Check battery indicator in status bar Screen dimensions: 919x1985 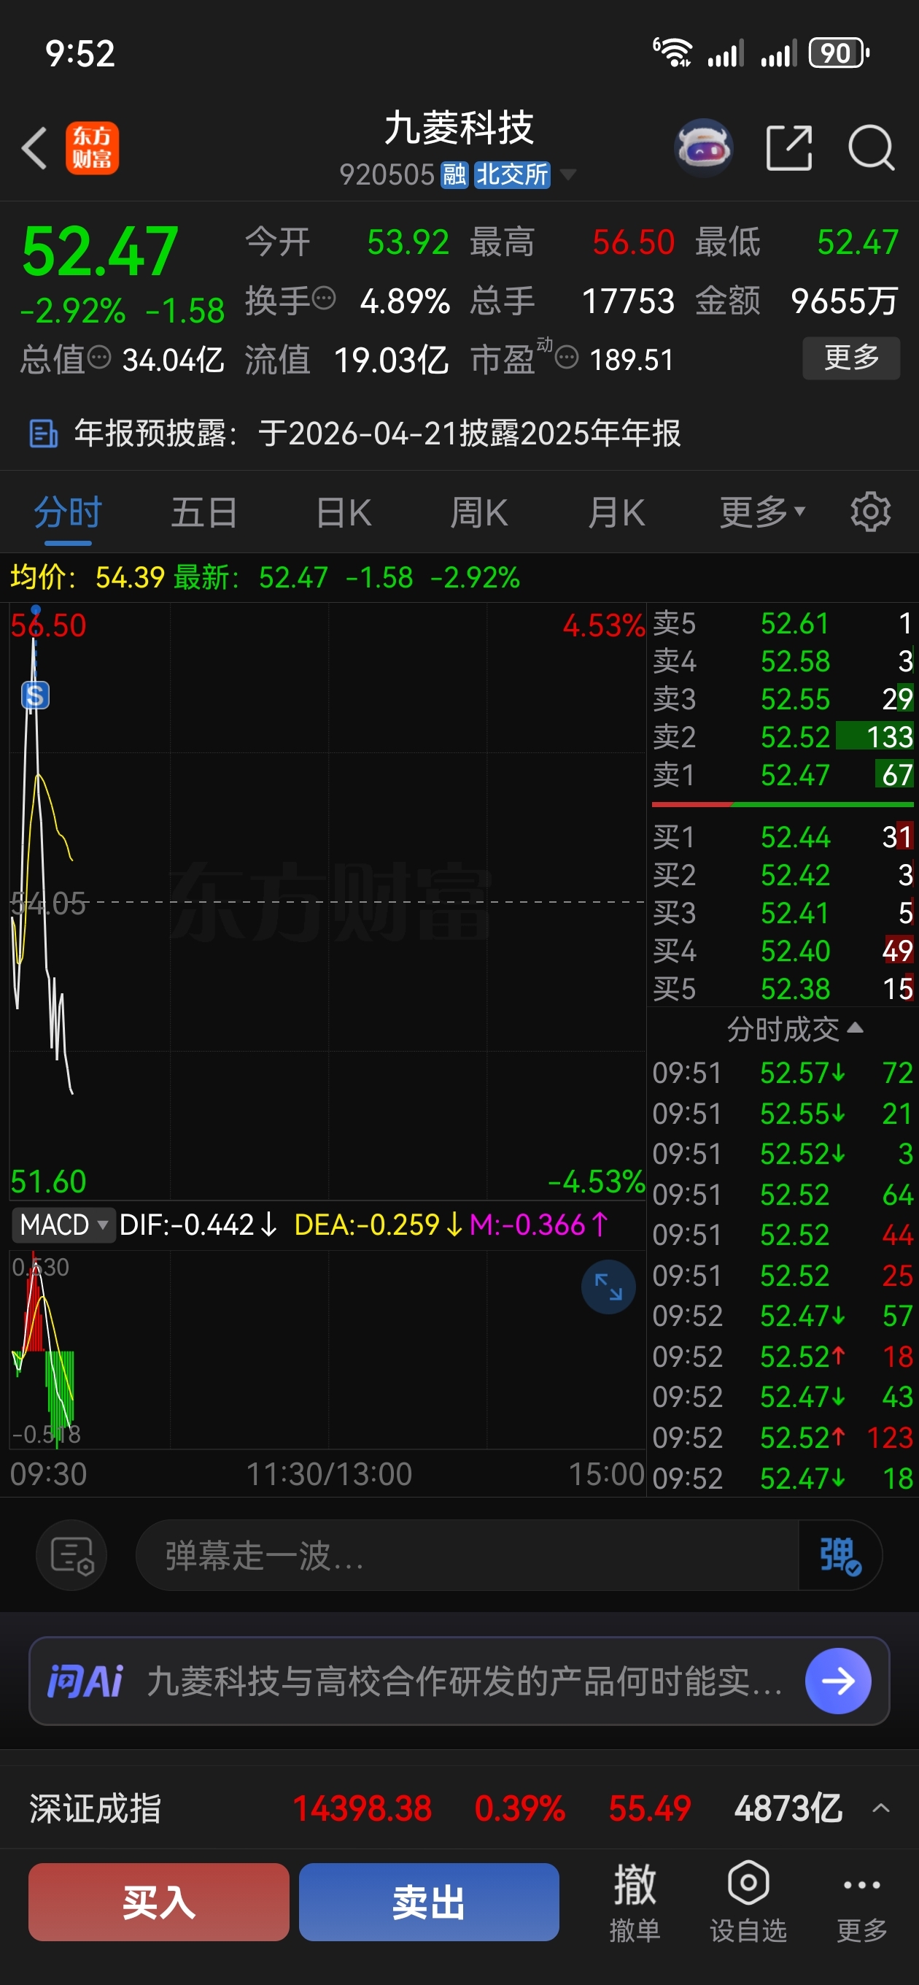(x=838, y=53)
